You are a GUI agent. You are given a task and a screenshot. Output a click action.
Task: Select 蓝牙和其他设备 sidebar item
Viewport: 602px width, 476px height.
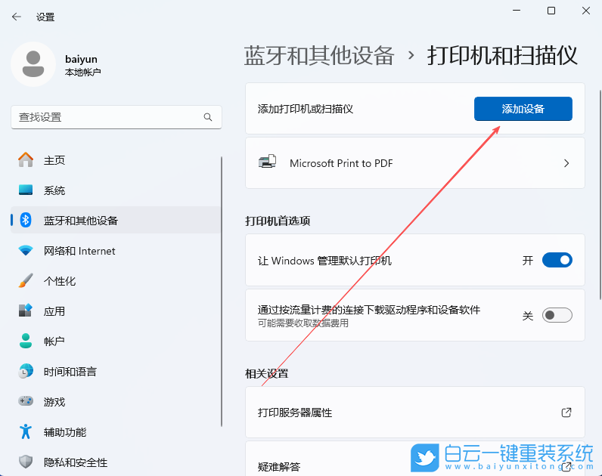(115, 220)
